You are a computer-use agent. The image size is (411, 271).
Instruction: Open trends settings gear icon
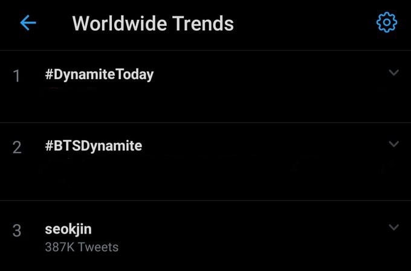click(387, 22)
